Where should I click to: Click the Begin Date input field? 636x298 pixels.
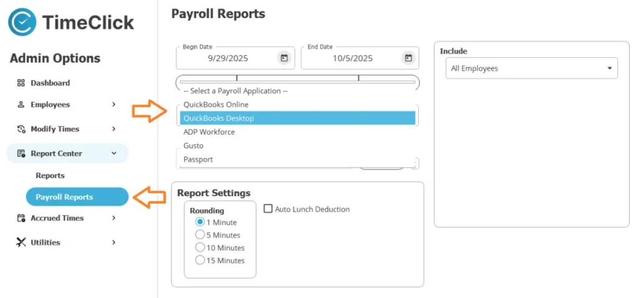(x=227, y=58)
